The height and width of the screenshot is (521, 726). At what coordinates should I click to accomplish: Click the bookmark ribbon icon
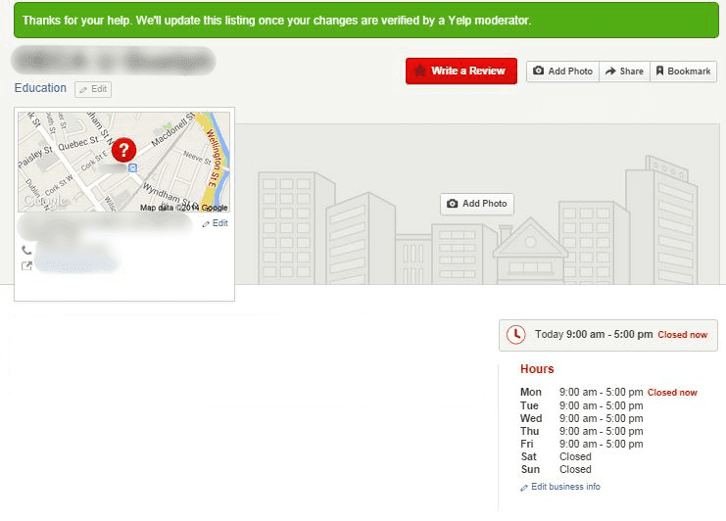659,71
